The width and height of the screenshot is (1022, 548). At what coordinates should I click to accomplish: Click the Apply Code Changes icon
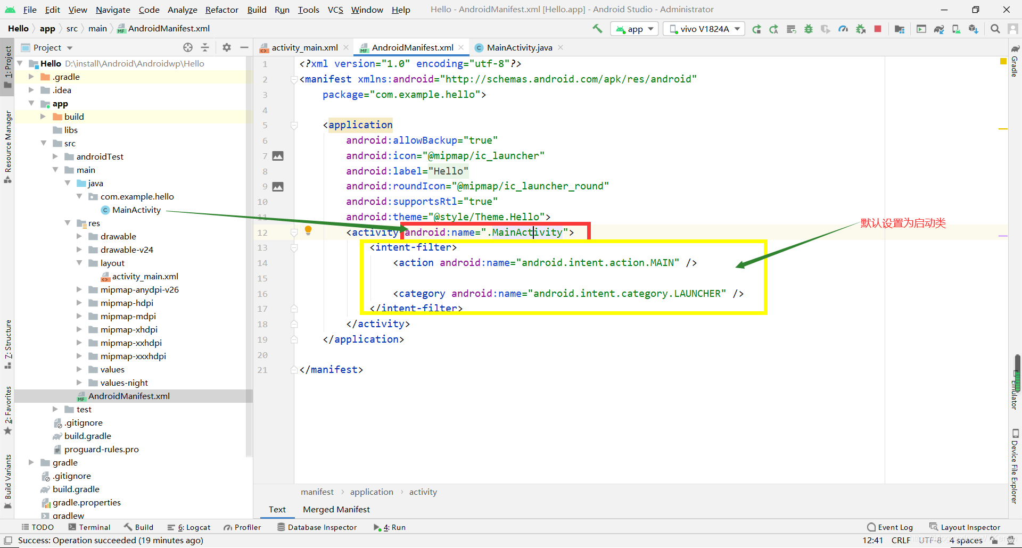792,29
